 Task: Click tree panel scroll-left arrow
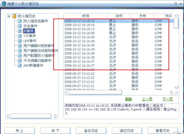click(8, 116)
